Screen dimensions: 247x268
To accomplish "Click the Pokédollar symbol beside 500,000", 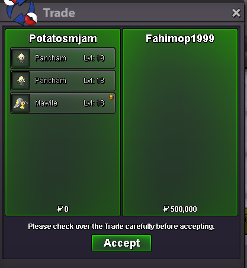I will point(166,209).
